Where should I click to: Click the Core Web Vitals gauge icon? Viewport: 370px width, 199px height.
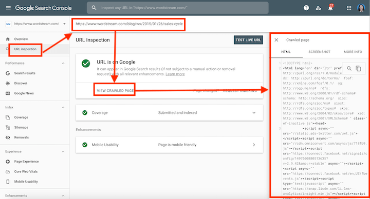click(x=8, y=171)
